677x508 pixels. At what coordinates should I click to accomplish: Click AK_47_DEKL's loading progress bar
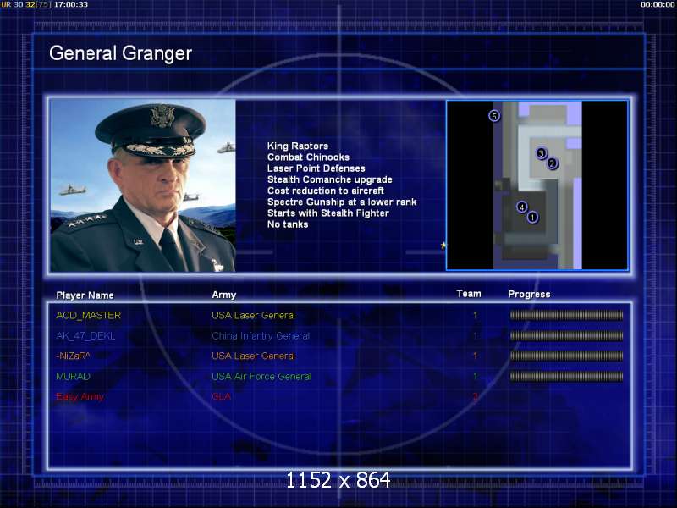point(566,335)
